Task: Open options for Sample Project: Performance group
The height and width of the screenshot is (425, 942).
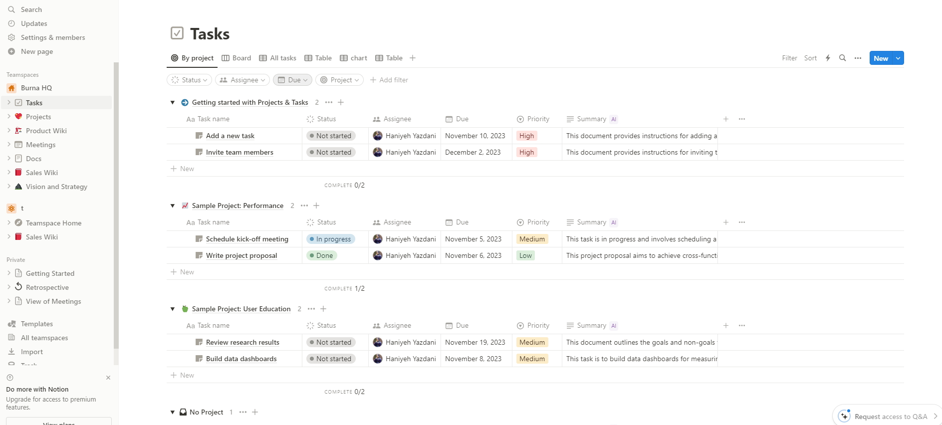Action: coord(304,206)
